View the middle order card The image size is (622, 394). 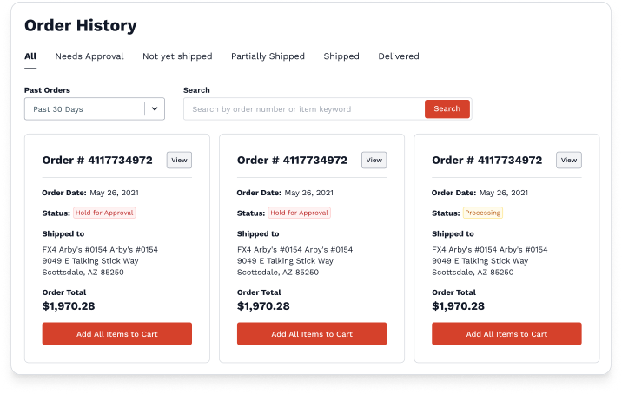pos(374,160)
